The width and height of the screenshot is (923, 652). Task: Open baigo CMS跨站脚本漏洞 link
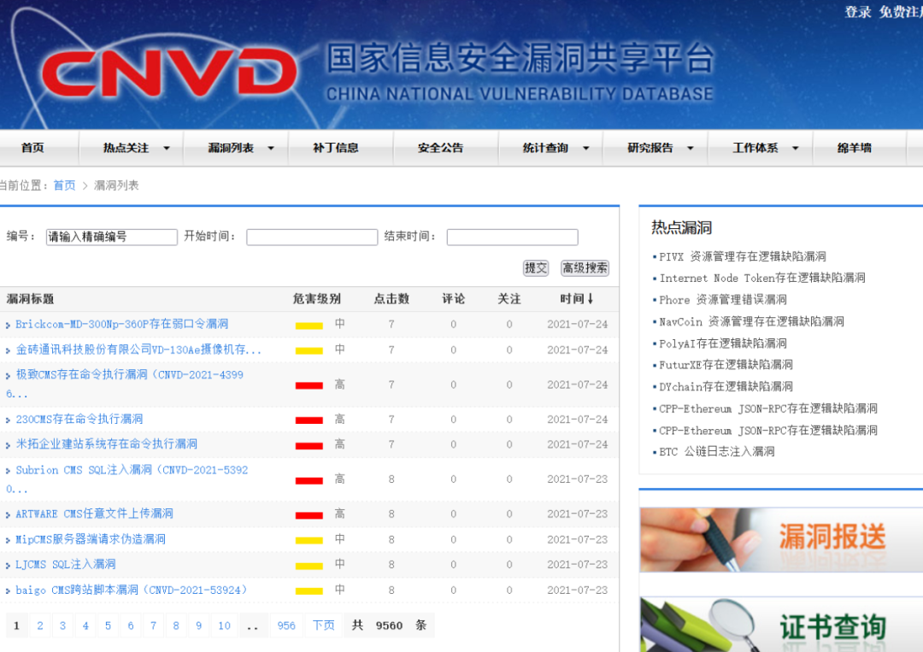(132, 590)
